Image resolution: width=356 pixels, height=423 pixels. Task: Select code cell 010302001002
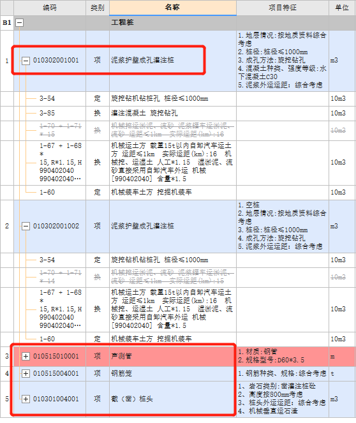[x=56, y=226]
